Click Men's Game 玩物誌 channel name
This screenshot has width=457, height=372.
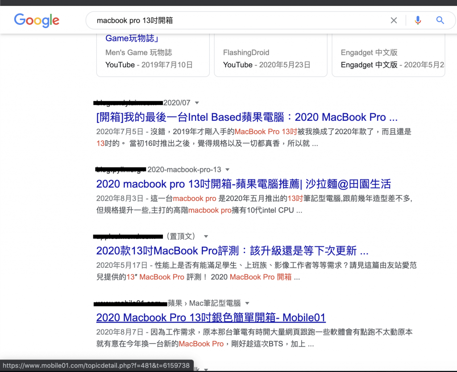click(x=139, y=53)
